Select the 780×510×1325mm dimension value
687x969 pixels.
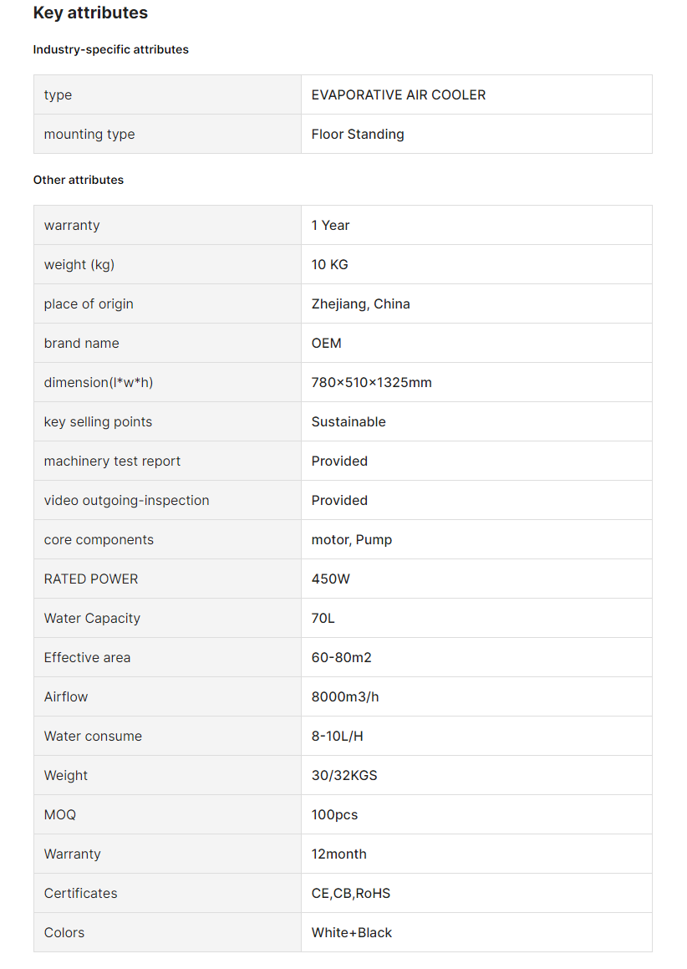pos(371,383)
